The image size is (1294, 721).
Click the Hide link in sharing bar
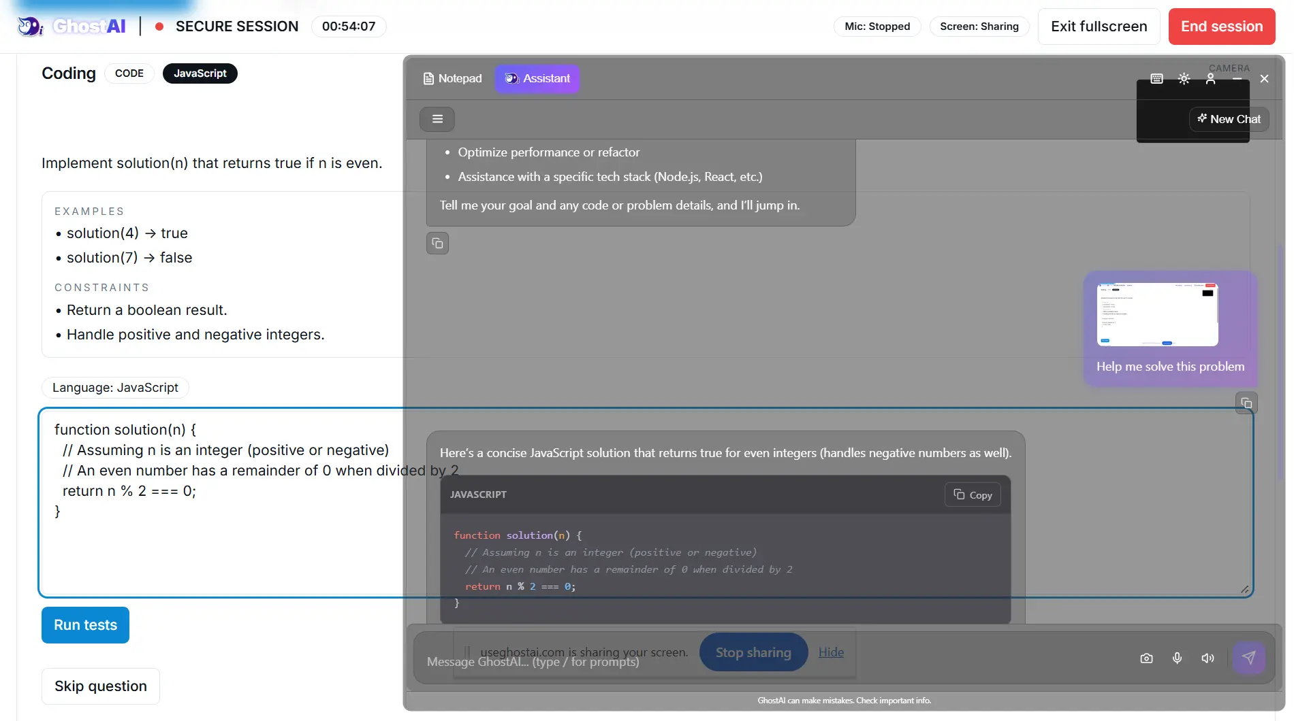coord(831,652)
